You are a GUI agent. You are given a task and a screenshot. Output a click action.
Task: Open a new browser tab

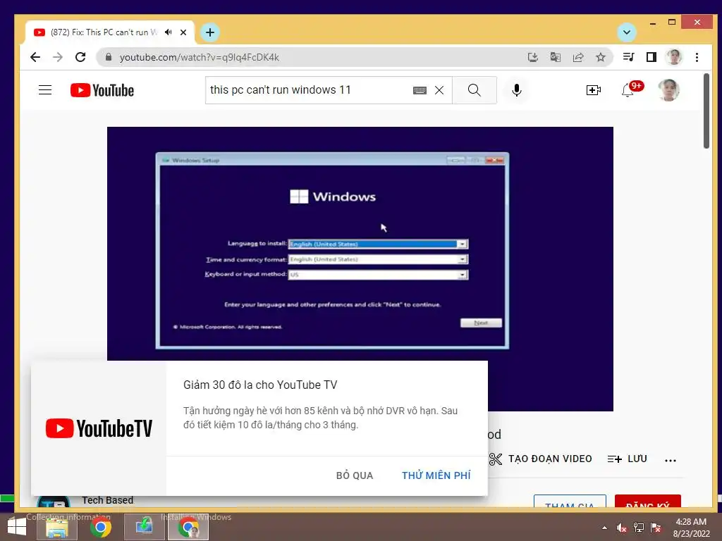tap(210, 32)
